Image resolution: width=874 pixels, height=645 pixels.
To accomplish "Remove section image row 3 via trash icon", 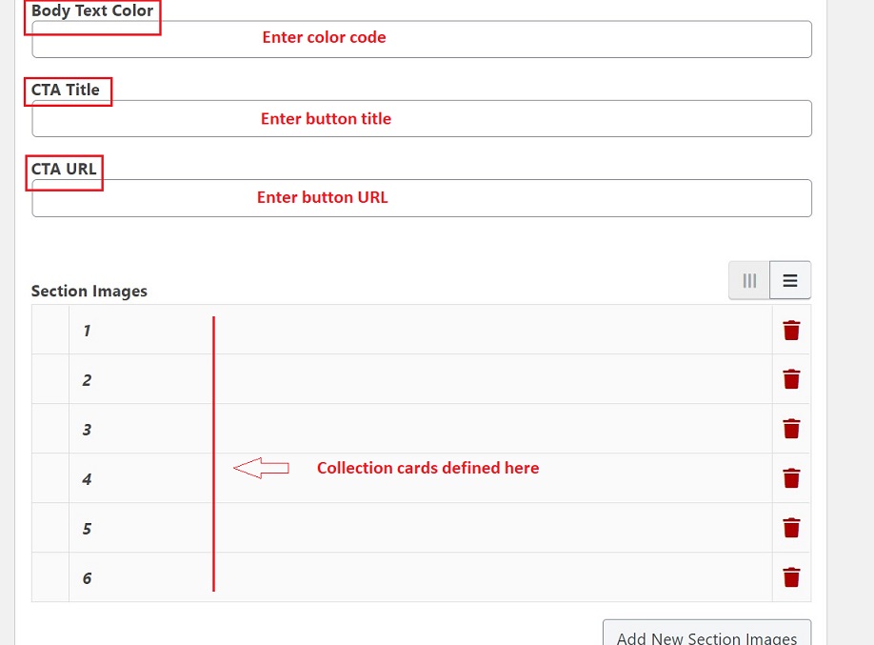I will (791, 429).
